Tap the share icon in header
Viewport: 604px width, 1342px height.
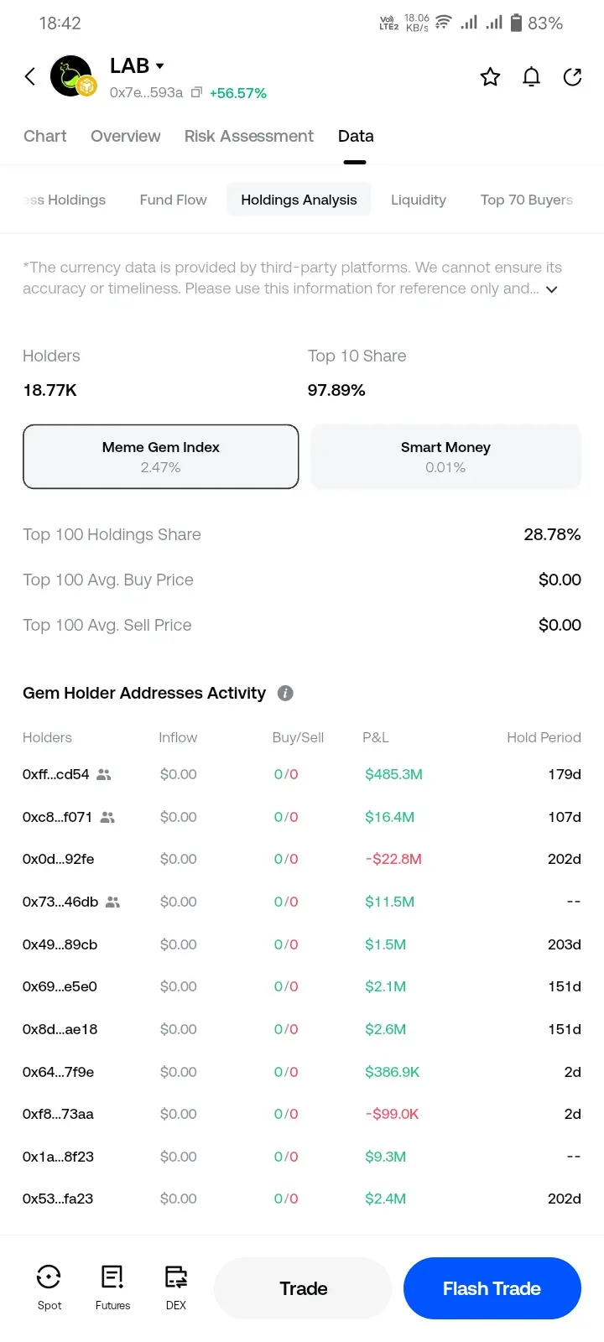point(572,77)
